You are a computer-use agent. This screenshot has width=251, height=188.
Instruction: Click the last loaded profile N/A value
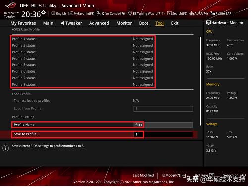(136, 101)
